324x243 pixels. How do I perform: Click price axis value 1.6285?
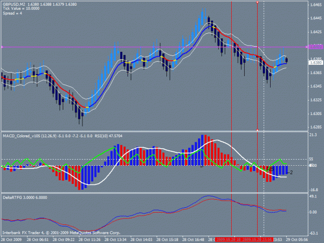tap(316, 127)
